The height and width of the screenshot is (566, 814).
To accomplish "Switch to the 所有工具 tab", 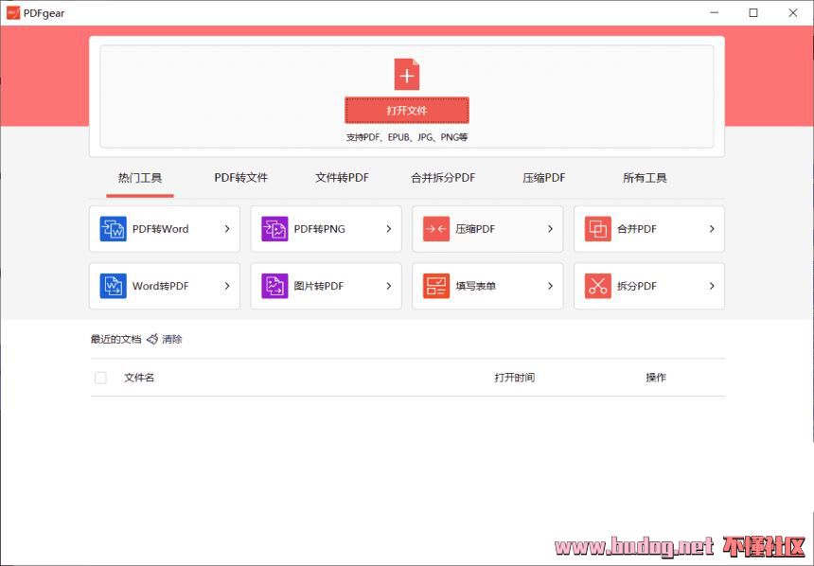I will (645, 178).
